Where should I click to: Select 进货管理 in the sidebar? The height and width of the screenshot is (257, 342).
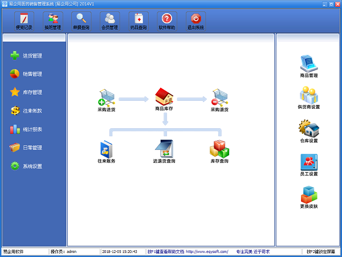coord(26,56)
